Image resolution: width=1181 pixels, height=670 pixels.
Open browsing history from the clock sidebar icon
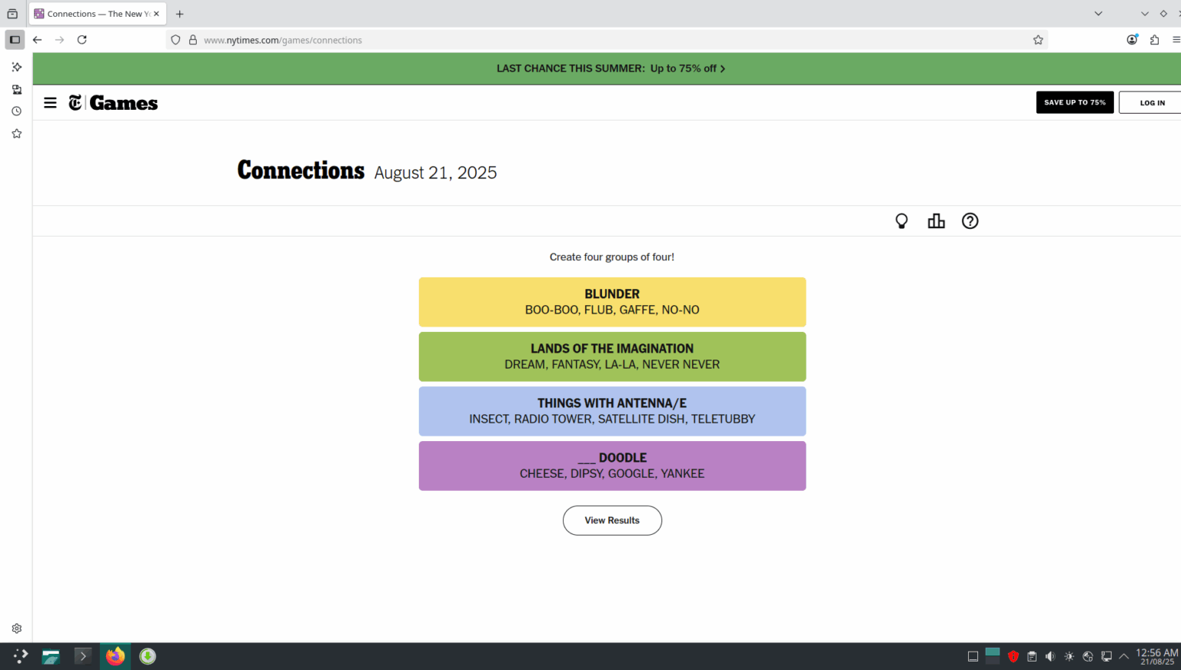pos(16,111)
